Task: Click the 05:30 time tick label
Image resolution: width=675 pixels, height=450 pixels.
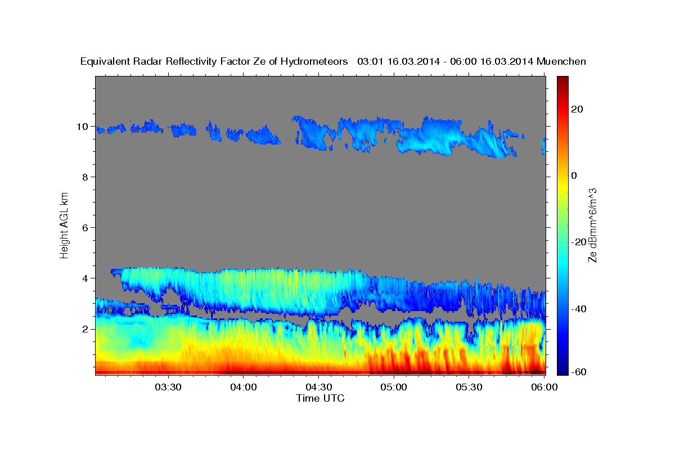Action: 469,387
